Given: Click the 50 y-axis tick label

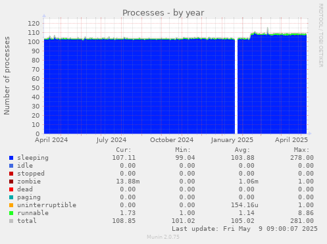Looking at the screenshot, I should click(36, 87).
